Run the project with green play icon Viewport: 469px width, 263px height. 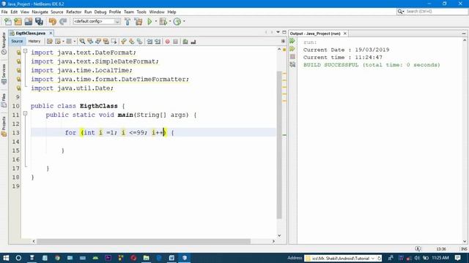(149, 21)
